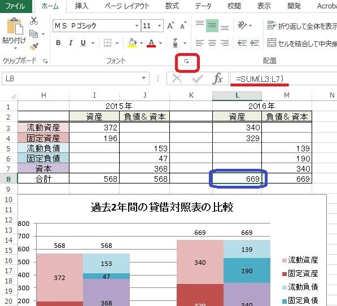Align cell text right
Image resolution: width=337 pixels, height=306 pixels.
pyautogui.click(x=225, y=43)
